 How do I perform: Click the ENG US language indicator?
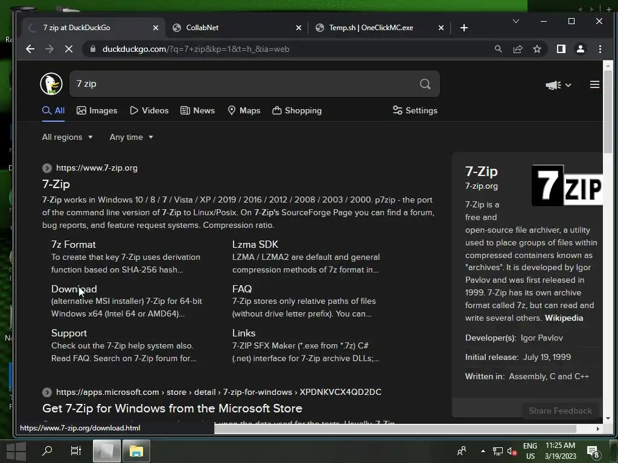pyautogui.click(x=530, y=451)
